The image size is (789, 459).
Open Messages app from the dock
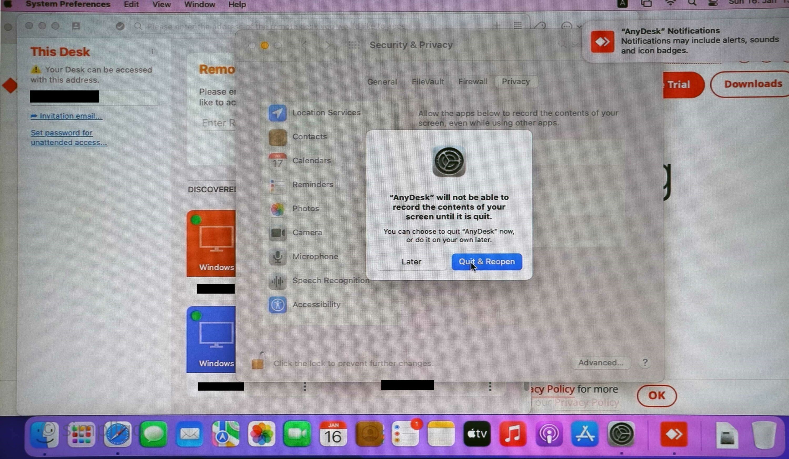154,435
